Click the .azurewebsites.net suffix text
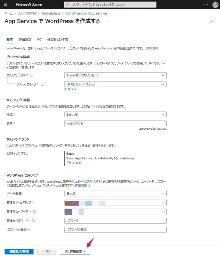Screen dimensions: 220x259 (153, 128)
